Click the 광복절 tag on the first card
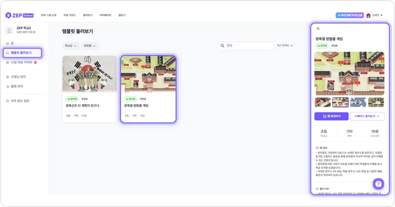The height and width of the screenshot is (207, 395). 73,99
